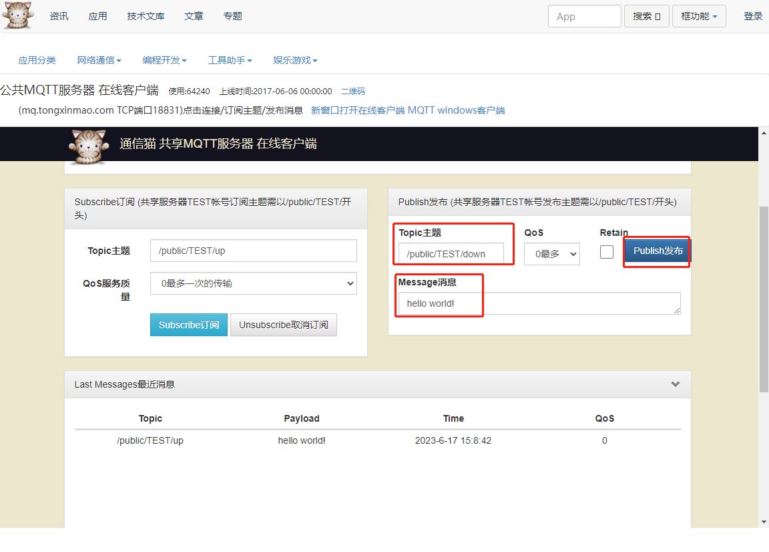Open the Publish QoS dropdown

552,254
